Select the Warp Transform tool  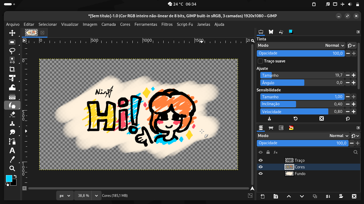[12, 87]
